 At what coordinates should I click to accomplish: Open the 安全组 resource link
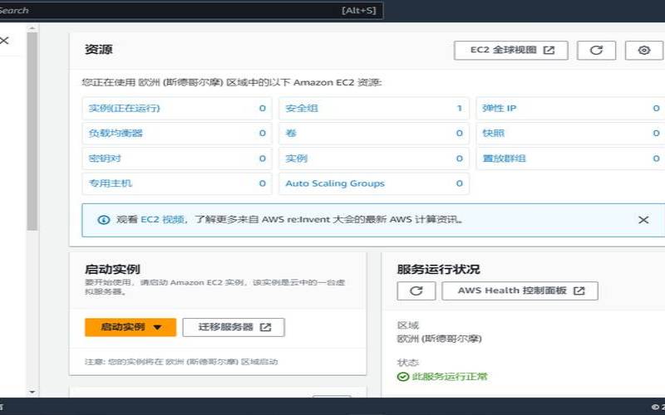coord(302,109)
